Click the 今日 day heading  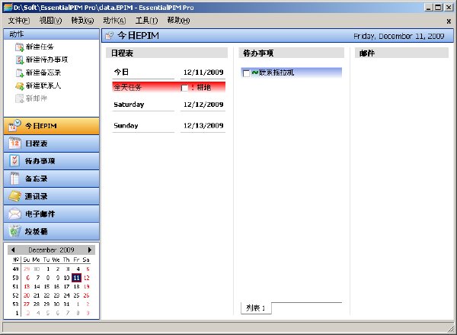pyautogui.click(x=121, y=72)
